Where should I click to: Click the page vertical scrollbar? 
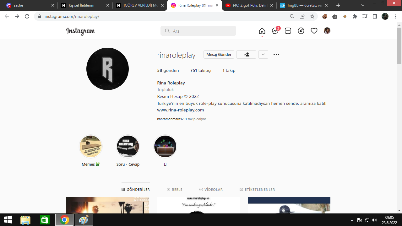click(399, 46)
